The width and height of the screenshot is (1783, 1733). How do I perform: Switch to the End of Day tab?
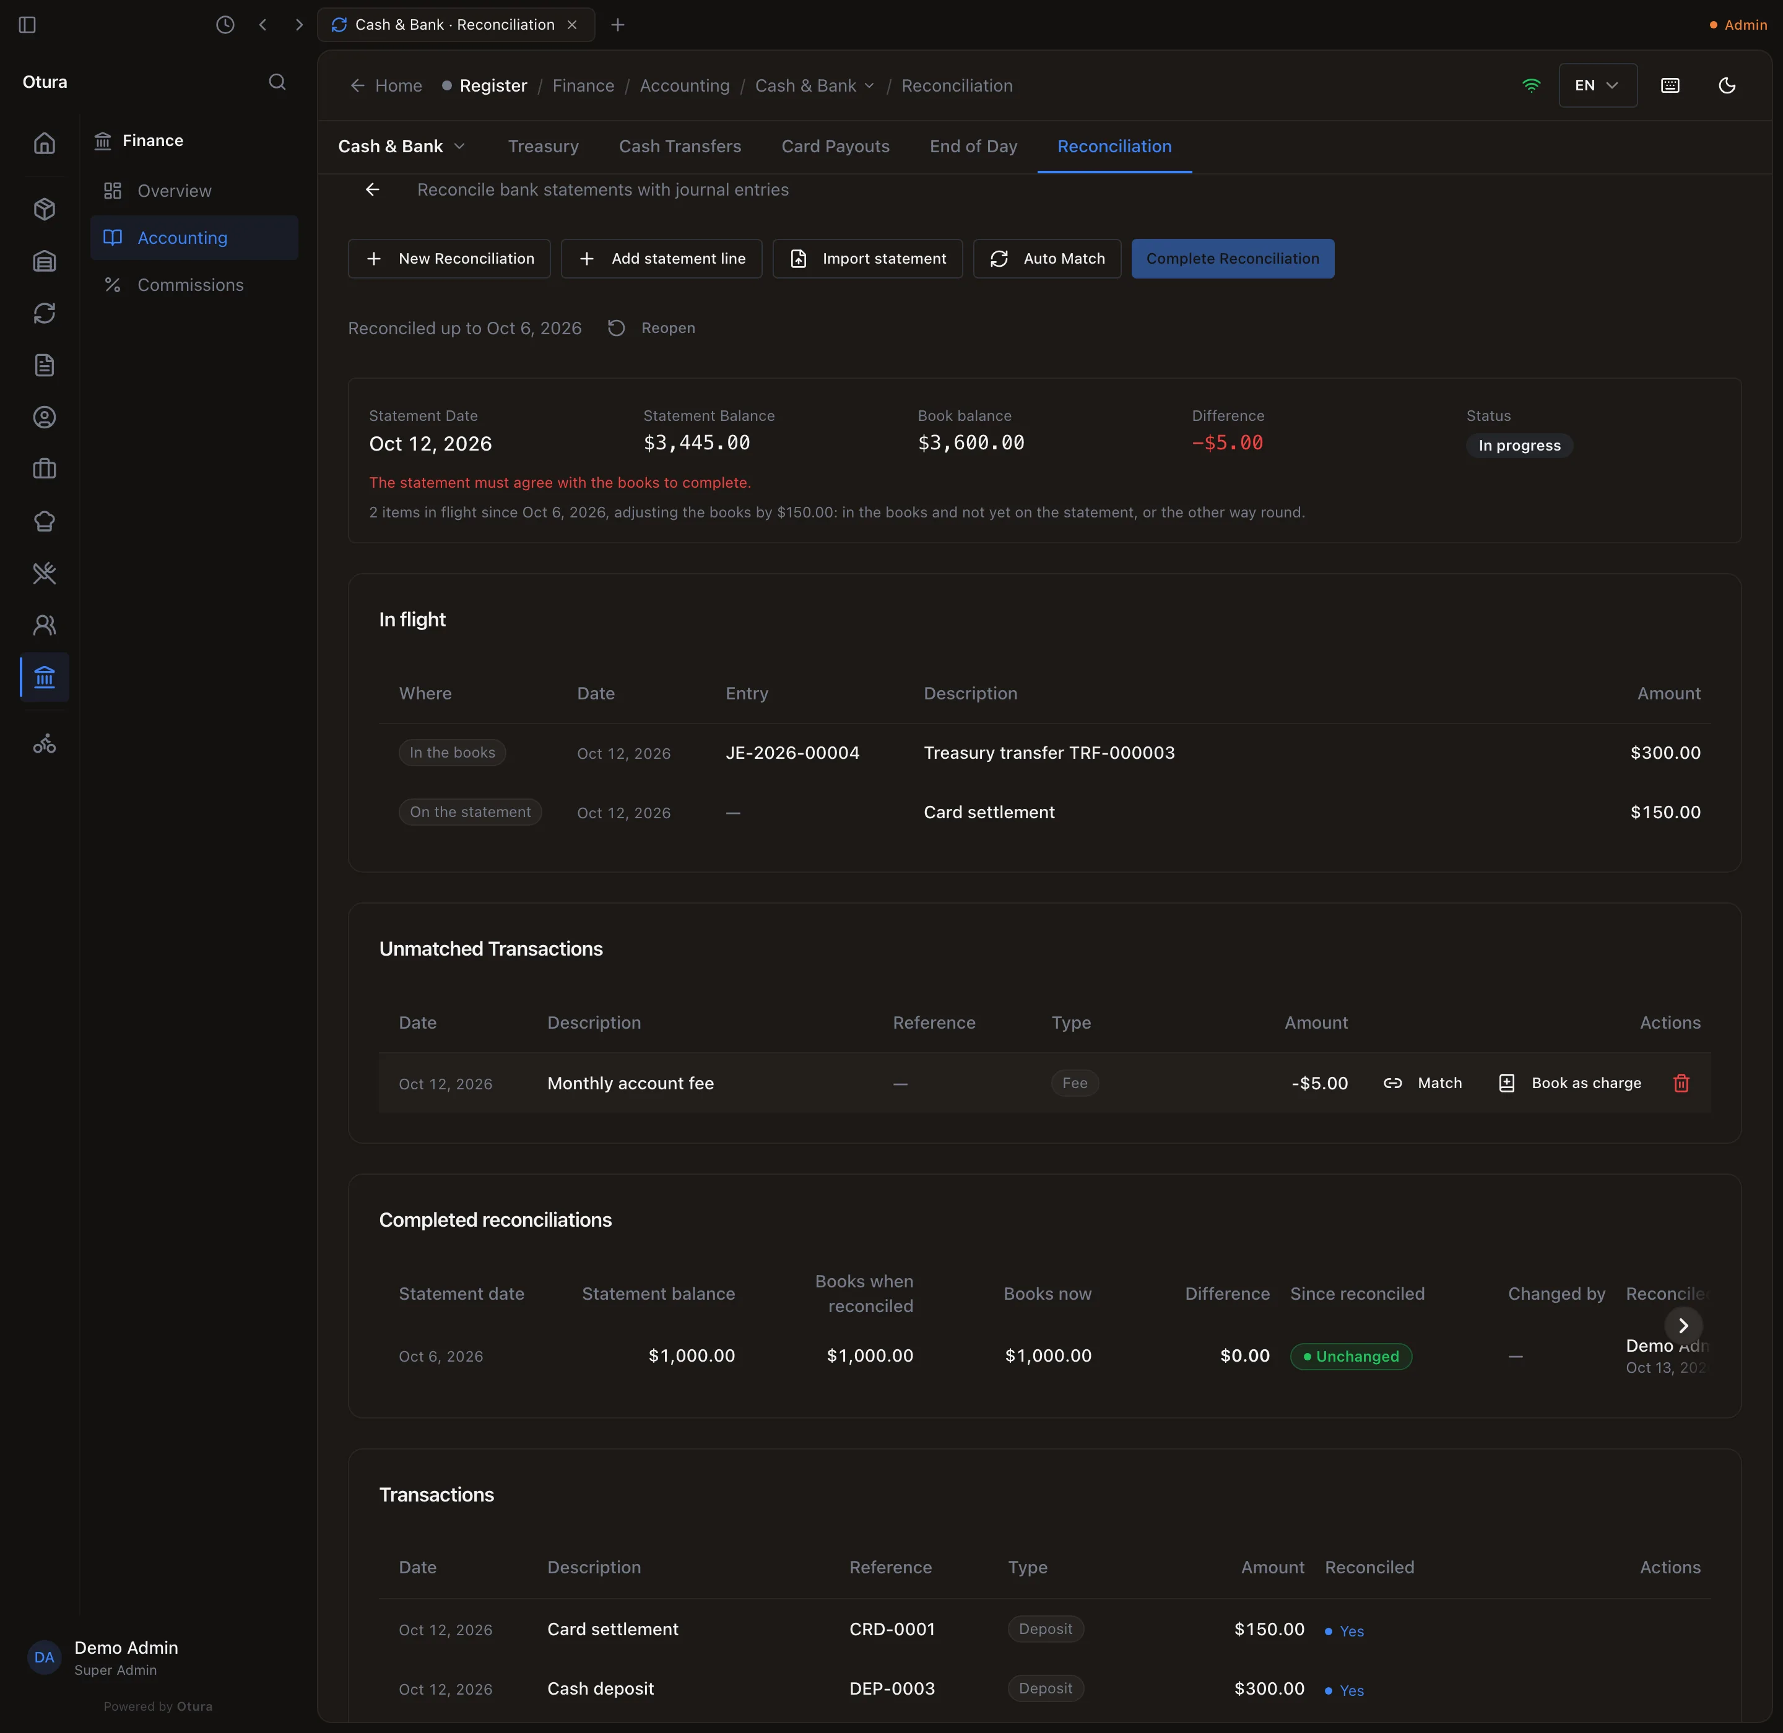pos(973,147)
